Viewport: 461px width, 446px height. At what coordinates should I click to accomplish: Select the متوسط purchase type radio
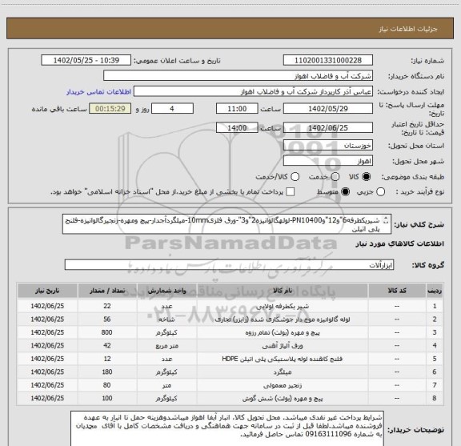pyautogui.click(x=345, y=192)
